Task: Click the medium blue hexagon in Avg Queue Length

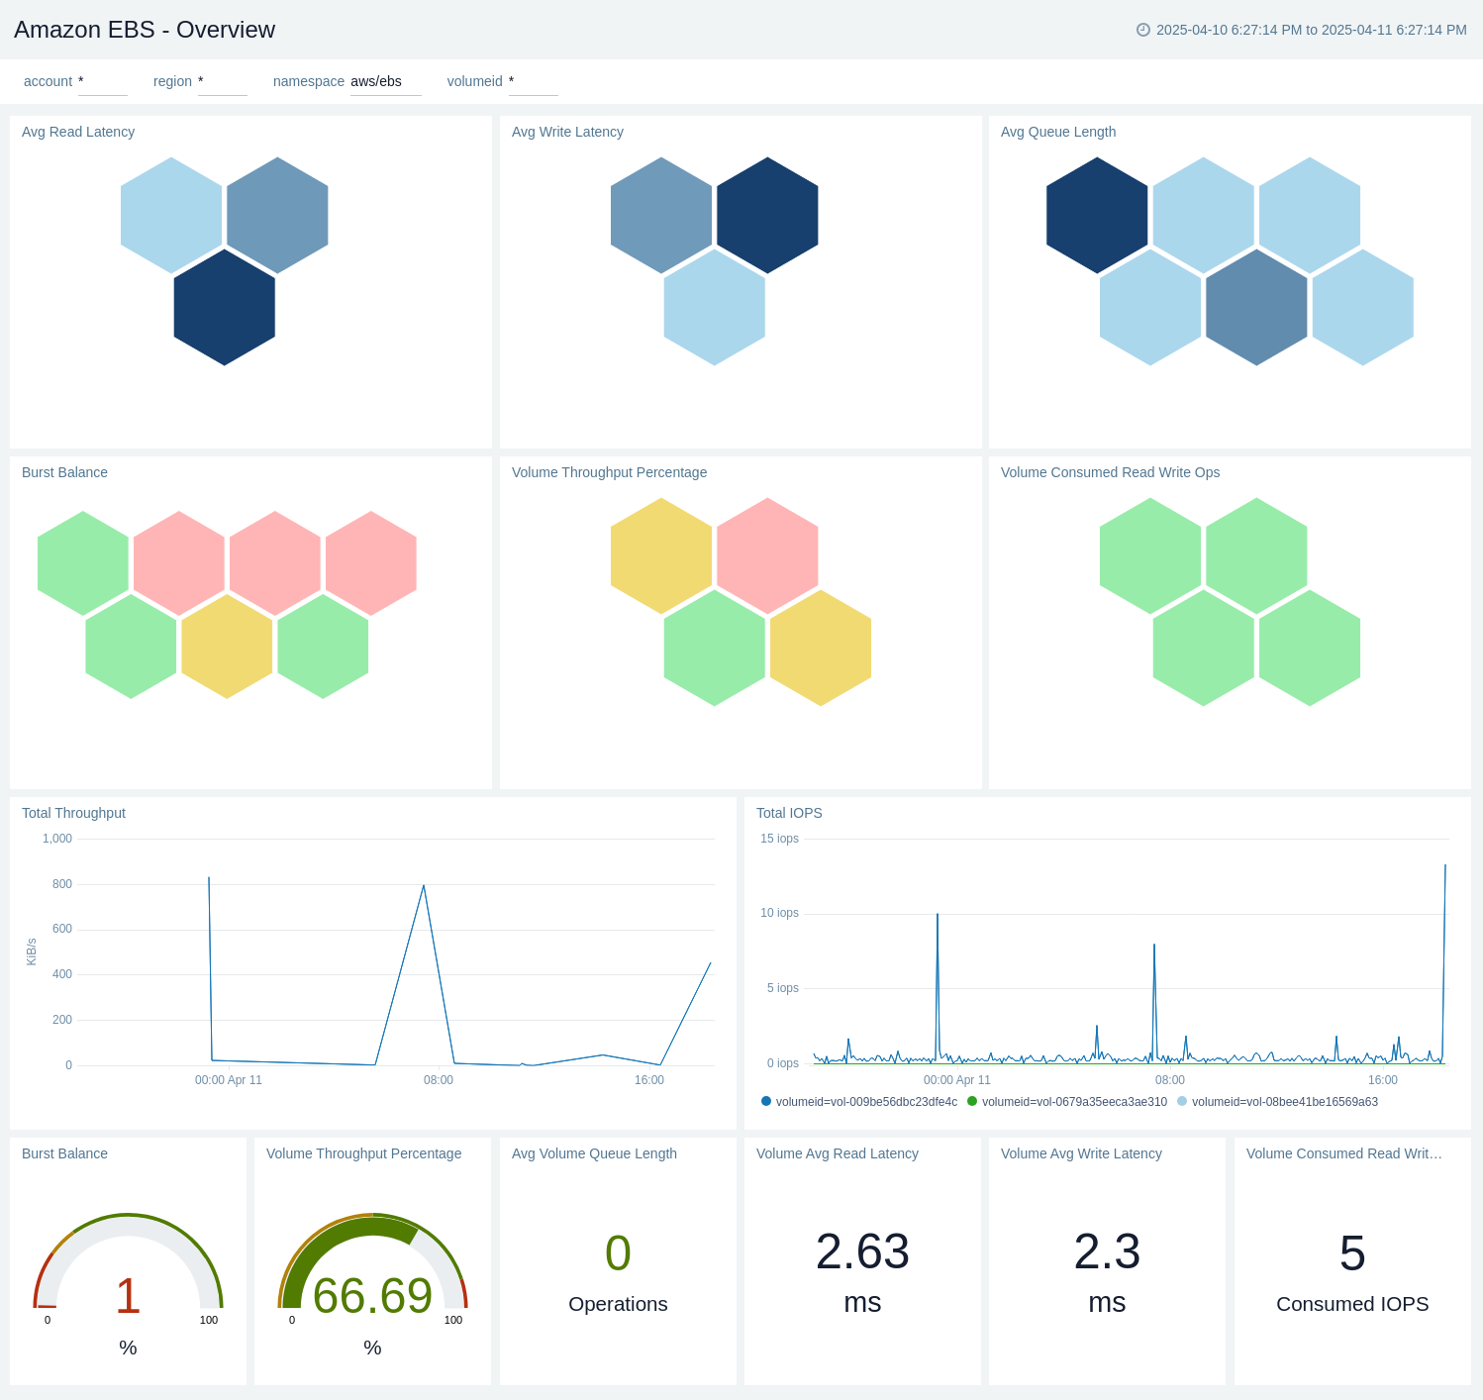Action: pyautogui.click(x=1256, y=307)
